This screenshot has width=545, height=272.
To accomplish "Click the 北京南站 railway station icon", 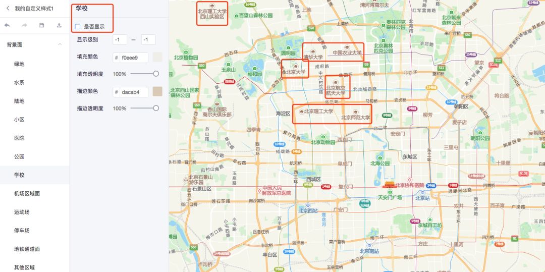I will [369, 246].
